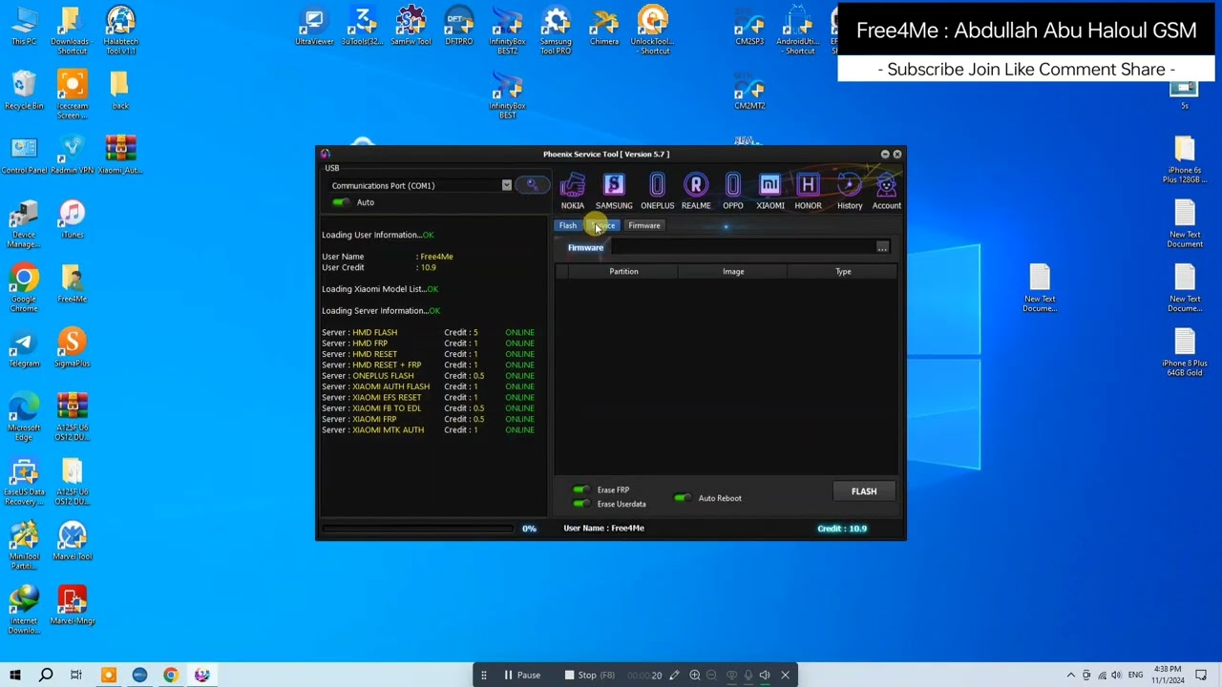
Task: Open the Account section
Action: (886, 191)
